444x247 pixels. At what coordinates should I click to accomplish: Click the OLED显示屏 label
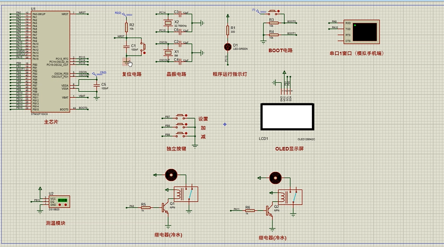290,149
